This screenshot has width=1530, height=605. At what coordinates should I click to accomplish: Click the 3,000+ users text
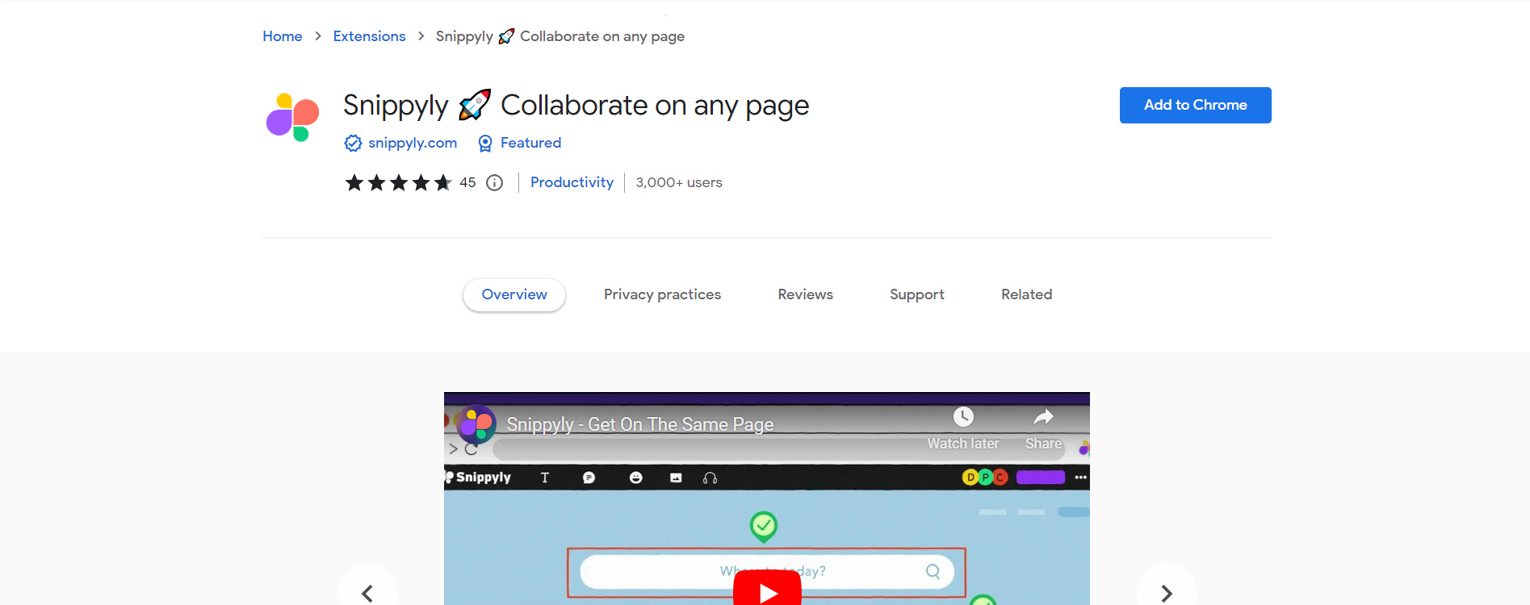679,182
